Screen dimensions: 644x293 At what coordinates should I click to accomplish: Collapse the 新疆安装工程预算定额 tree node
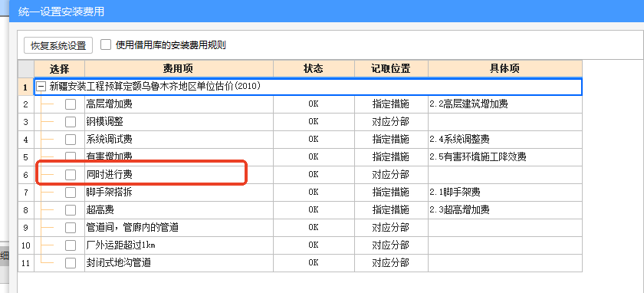41,87
